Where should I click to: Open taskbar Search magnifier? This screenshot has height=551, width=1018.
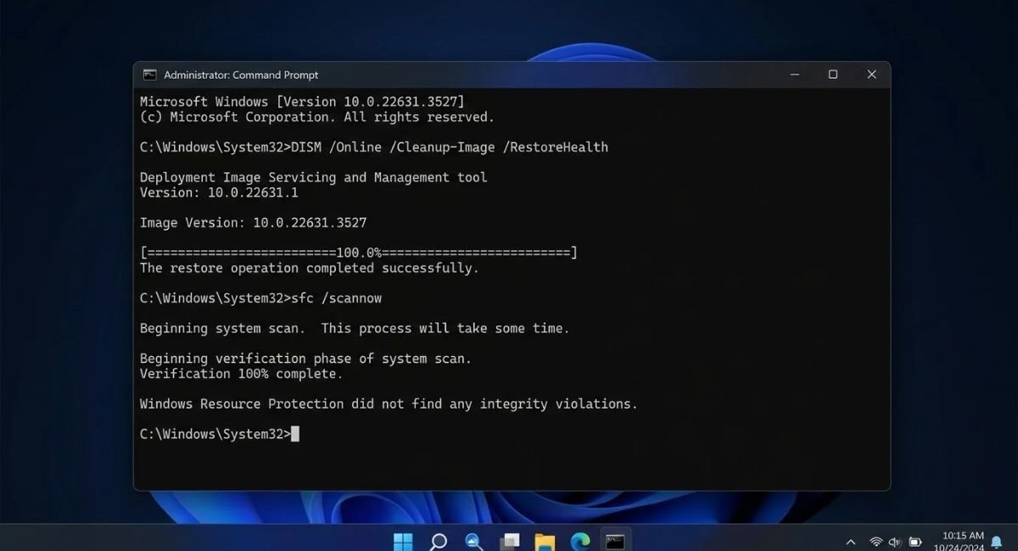[x=439, y=541]
